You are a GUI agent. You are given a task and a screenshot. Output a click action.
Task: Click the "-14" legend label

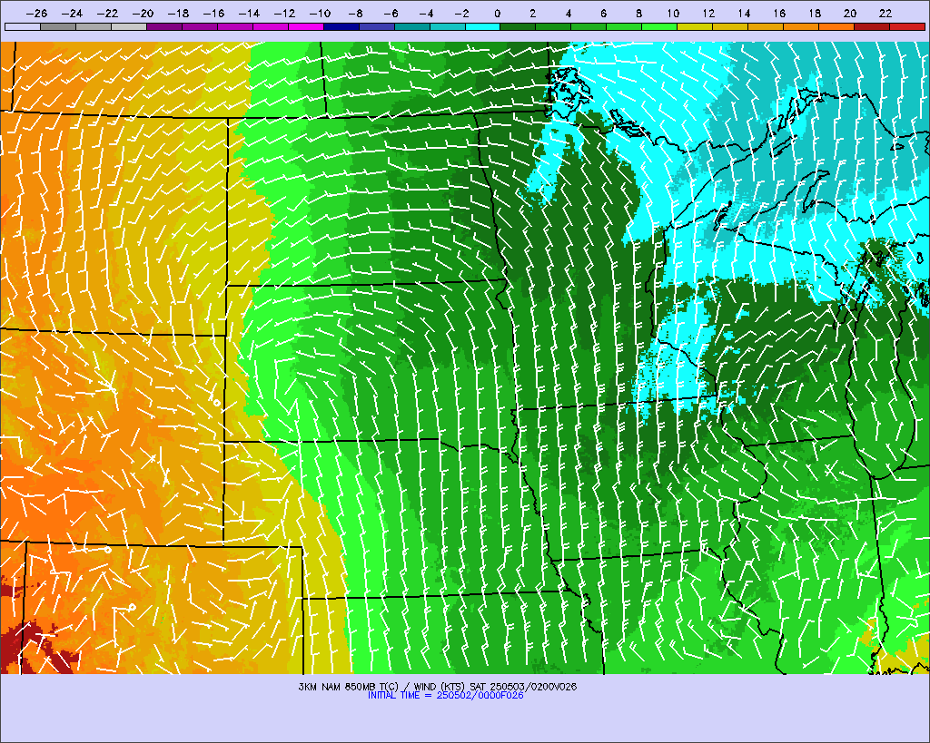click(x=249, y=13)
